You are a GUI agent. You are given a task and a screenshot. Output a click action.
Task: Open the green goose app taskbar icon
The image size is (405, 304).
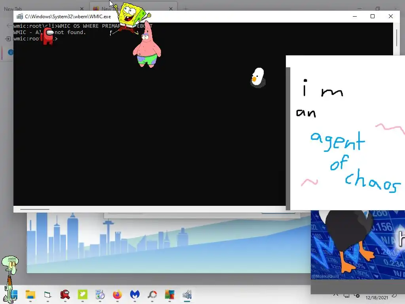pos(83,294)
